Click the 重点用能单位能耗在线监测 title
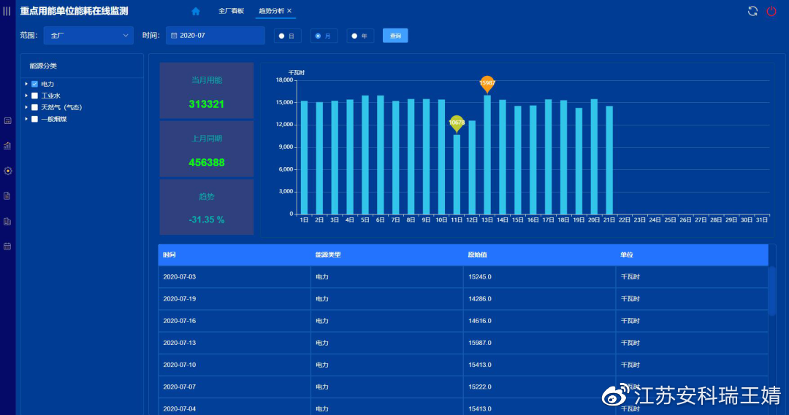 (x=74, y=11)
